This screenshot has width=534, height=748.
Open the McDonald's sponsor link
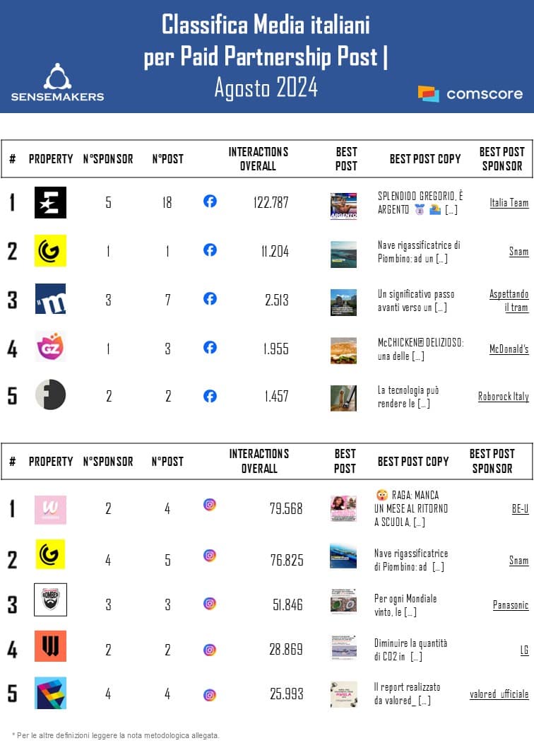[x=509, y=349]
